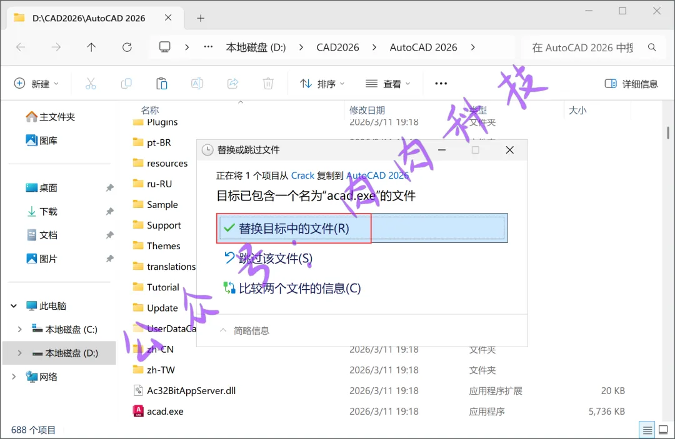This screenshot has width=675, height=439.
Task: Open 主文件夹 in navigation pane
Action: coord(51,117)
